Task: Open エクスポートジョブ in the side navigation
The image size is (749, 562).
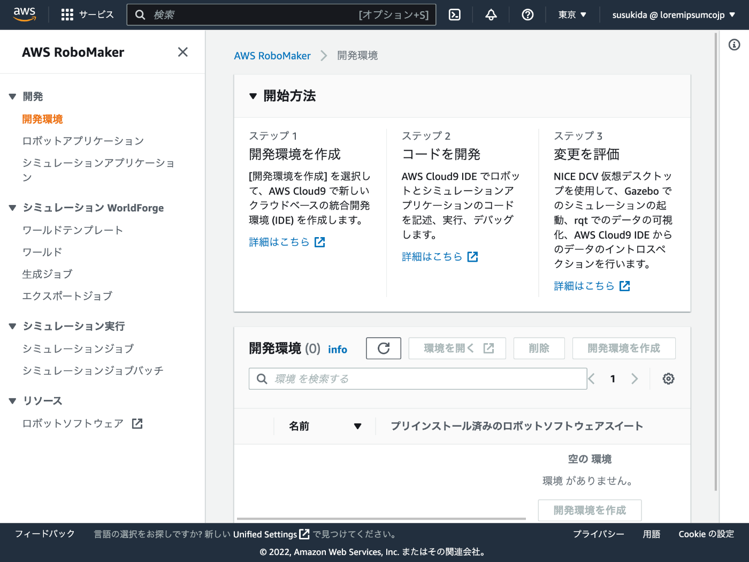Action: coord(67,297)
